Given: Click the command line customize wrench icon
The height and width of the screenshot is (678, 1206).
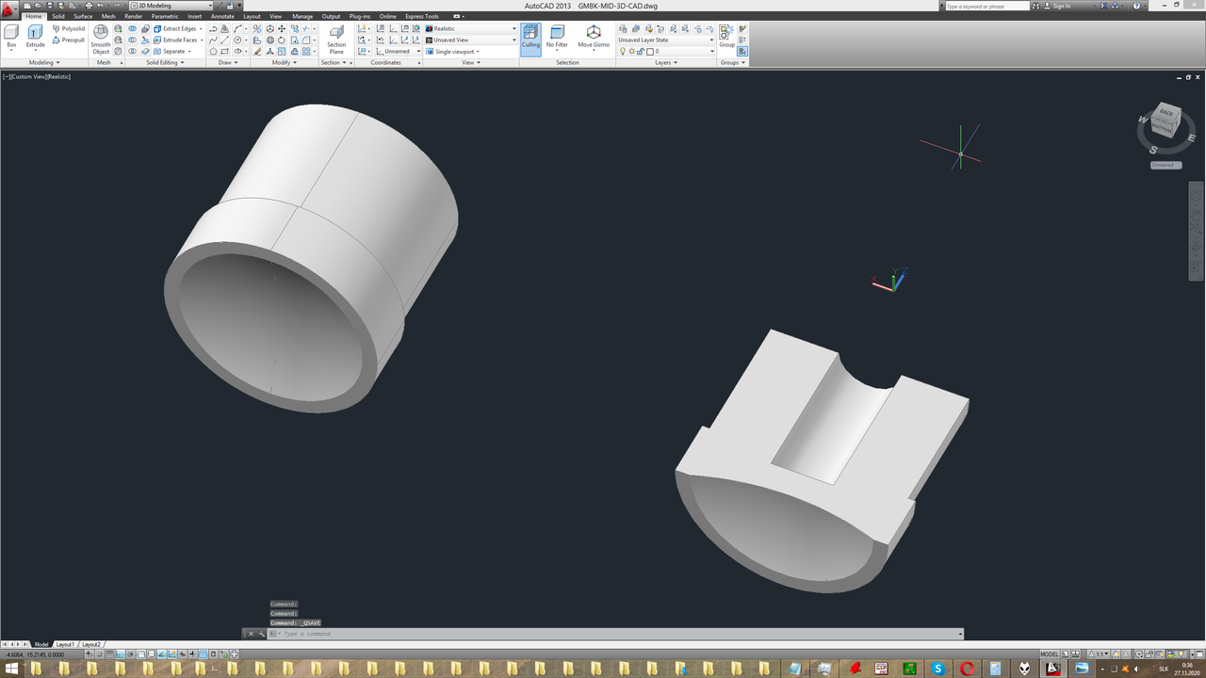Looking at the screenshot, I should (x=261, y=634).
